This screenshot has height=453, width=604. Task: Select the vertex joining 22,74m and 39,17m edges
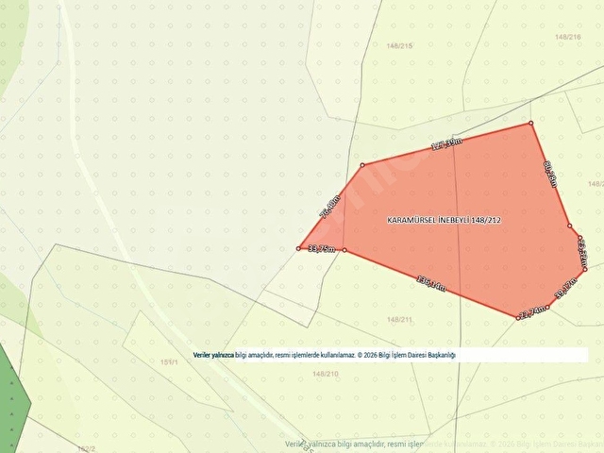(x=547, y=307)
